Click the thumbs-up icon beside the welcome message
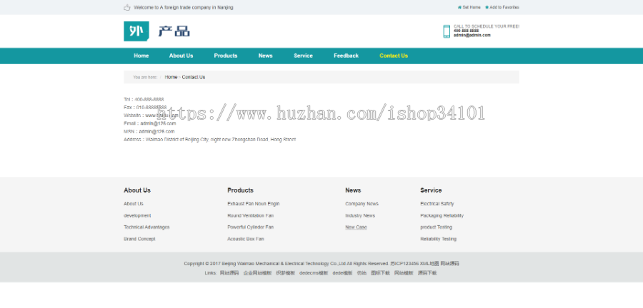Image resolution: width=643 pixels, height=308 pixels. click(127, 7)
